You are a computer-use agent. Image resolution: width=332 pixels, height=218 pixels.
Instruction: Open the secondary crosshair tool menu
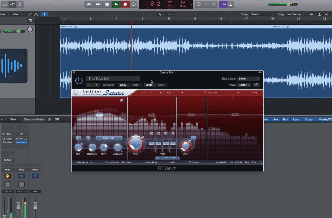[x=171, y=14]
